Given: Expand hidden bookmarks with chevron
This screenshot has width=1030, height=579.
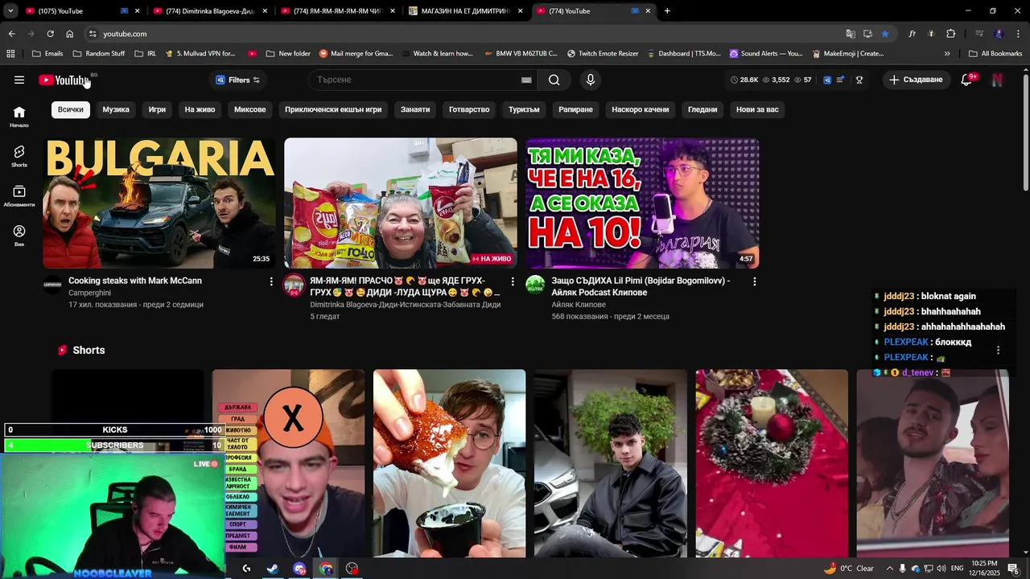Looking at the screenshot, I should [x=947, y=54].
